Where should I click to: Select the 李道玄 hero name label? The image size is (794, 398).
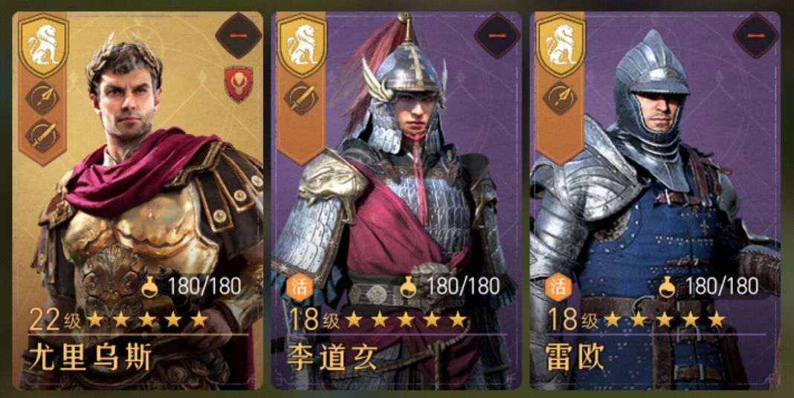(332, 358)
